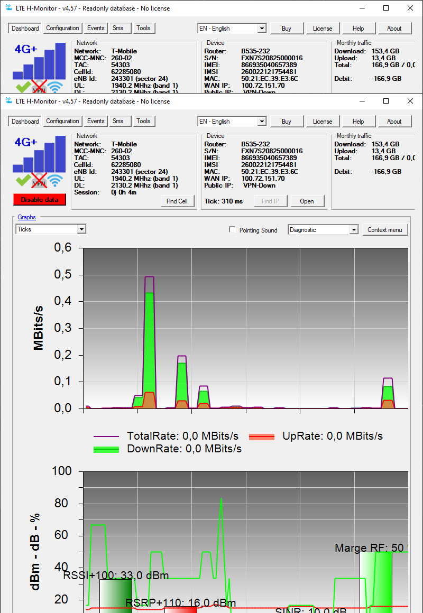This screenshot has height=613, width=423.
Task: Click the Context menu button
Action: pyautogui.click(x=385, y=229)
